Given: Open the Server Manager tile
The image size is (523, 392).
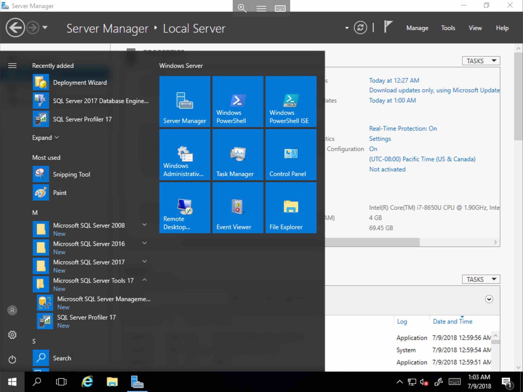Looking at the screenshot, I should (x=185, y=101).
